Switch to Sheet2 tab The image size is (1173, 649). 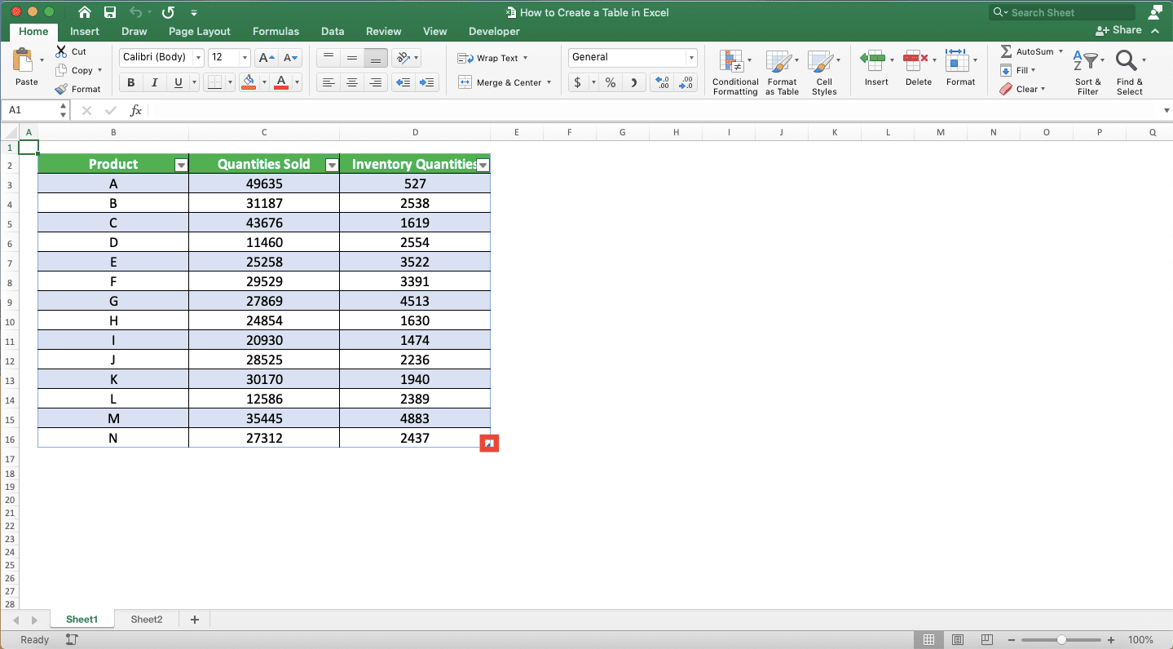point(147,620)
